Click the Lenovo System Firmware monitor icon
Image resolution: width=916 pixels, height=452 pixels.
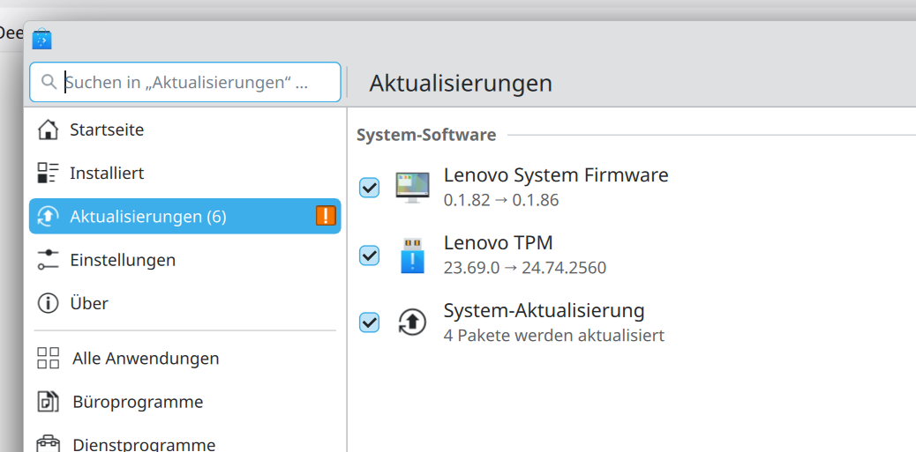412,187
